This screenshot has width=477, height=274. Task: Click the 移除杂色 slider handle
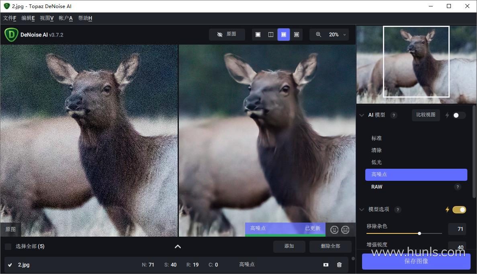[420, 233]
